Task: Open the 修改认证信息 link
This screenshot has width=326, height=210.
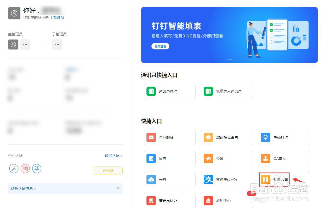Action: pos(23,188)
